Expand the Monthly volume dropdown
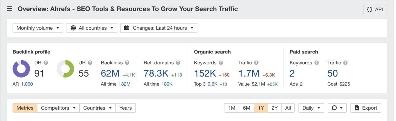Viewport: 396px width, 121px height. [38, 28]
